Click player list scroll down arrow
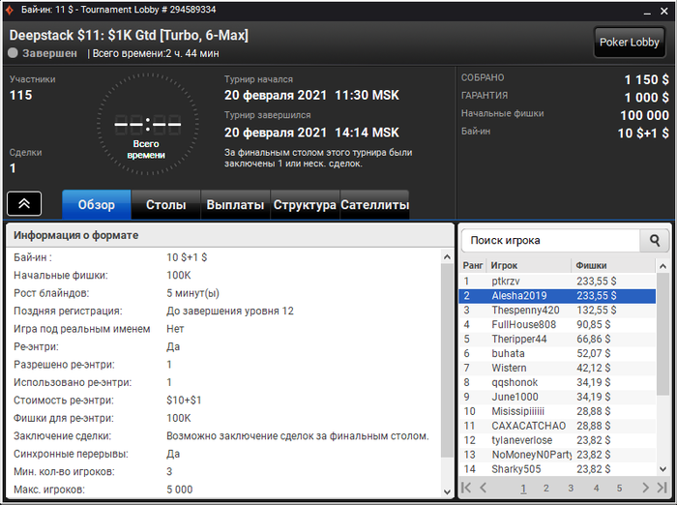The height and width of the screenshot is (505, 677). 663,468
